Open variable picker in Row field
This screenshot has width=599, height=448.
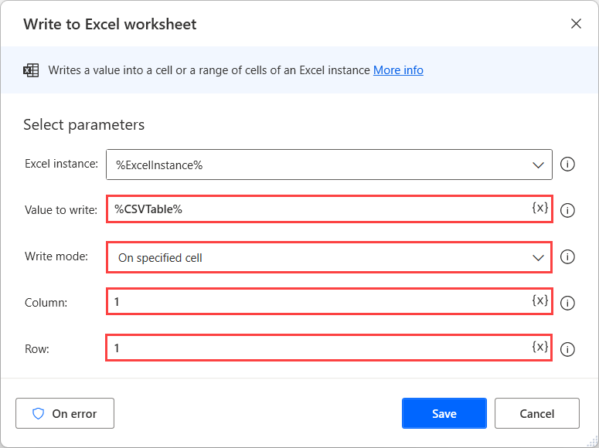(x=540, y=347)
